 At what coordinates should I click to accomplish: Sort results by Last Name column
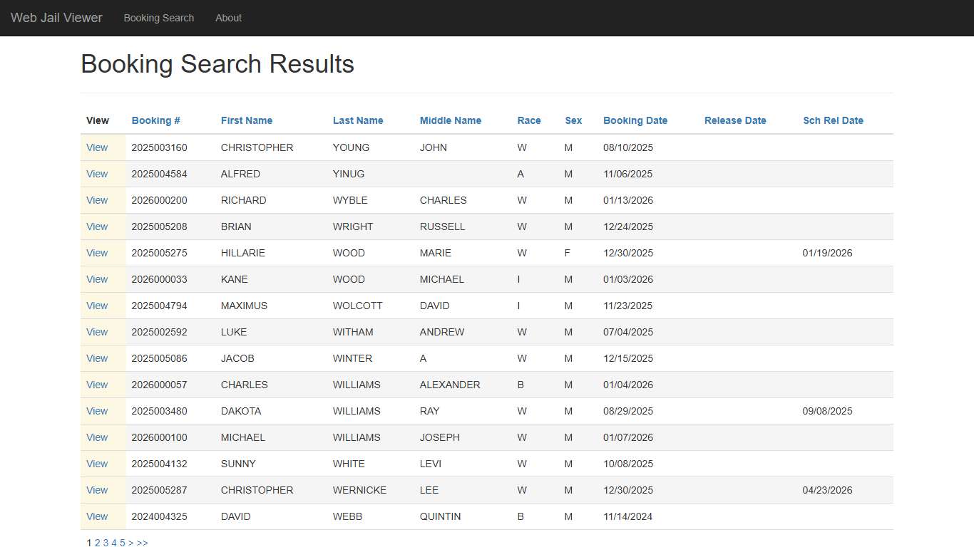coord(357,120)
